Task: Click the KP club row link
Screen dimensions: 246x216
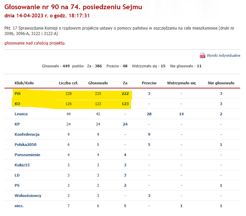Action: tap(17, 124)
